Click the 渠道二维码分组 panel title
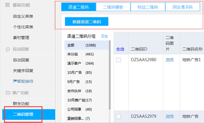The width and height of the screenshot is (204, 123). pos(81,36)
